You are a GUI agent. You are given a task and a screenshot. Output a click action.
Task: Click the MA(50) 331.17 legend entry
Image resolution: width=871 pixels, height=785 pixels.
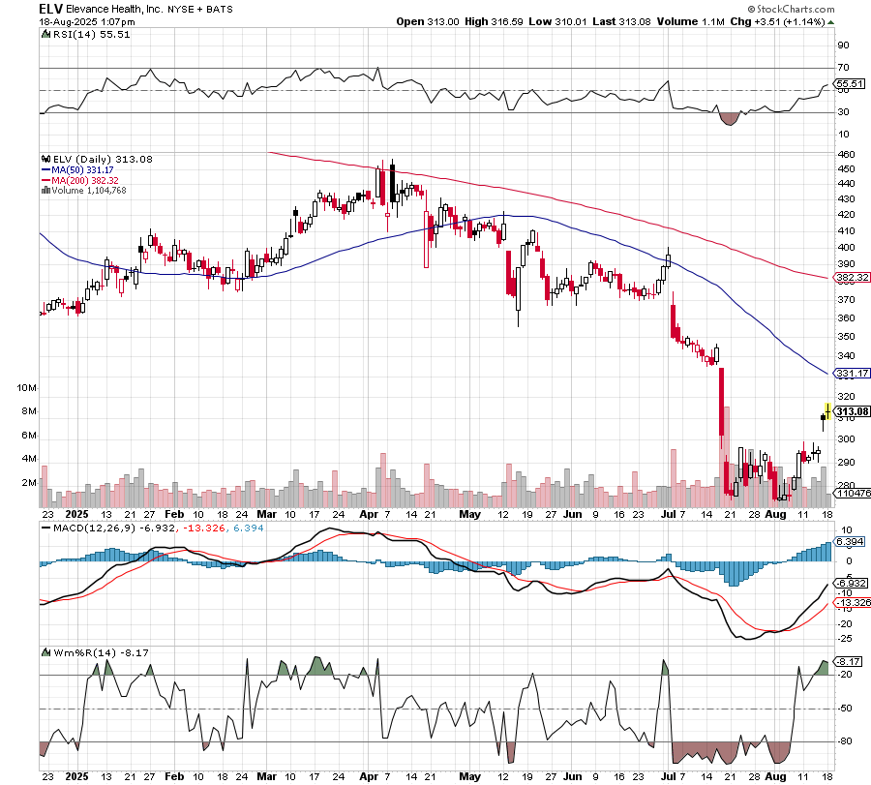pyautogui.click(x=77, y=170)
